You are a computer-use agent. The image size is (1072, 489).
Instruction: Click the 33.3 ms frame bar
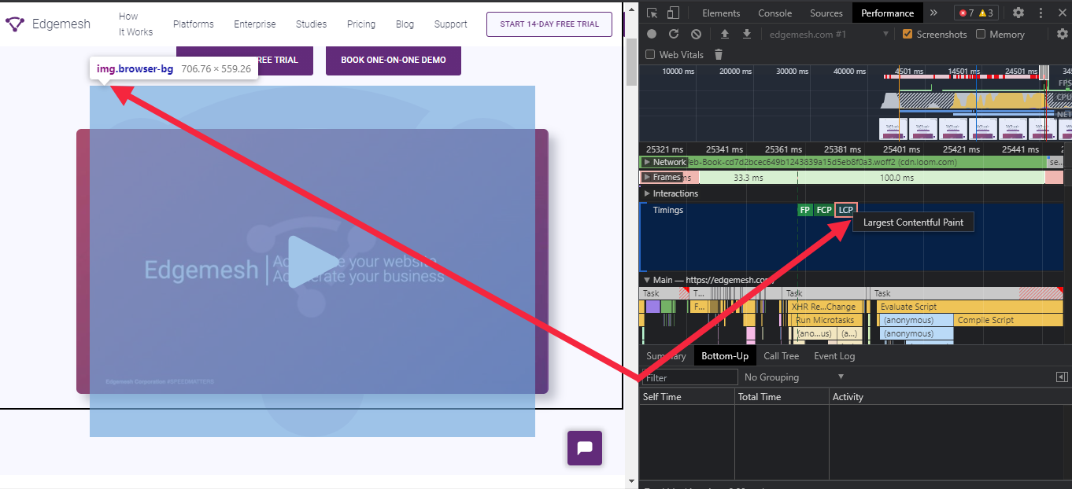748,178
